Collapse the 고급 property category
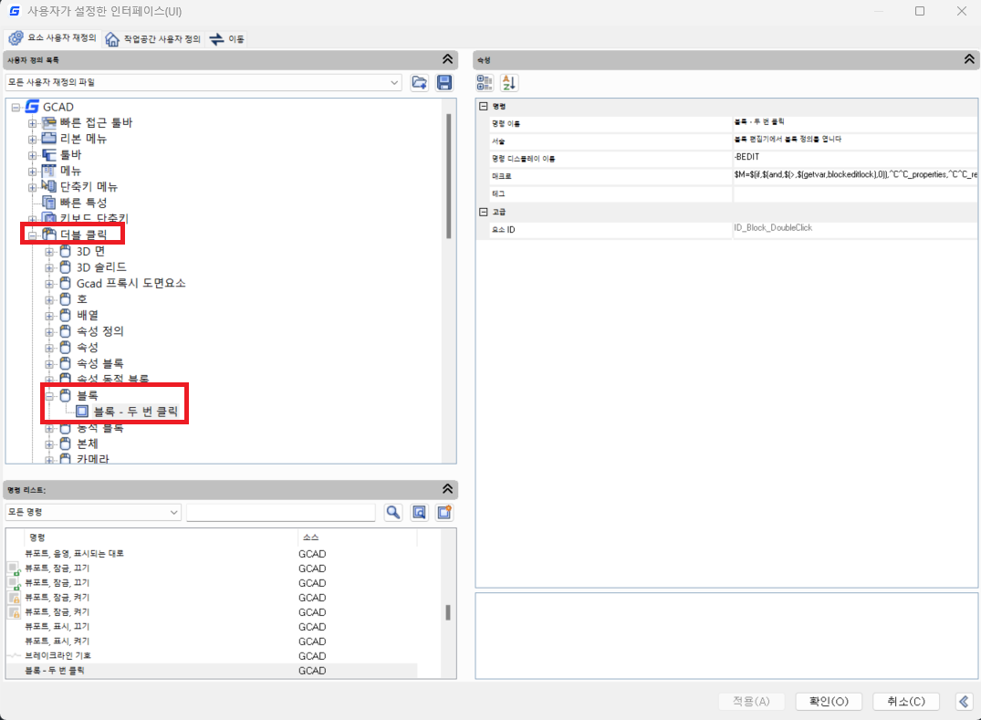981x720 pixels. [x=483, y=212]
